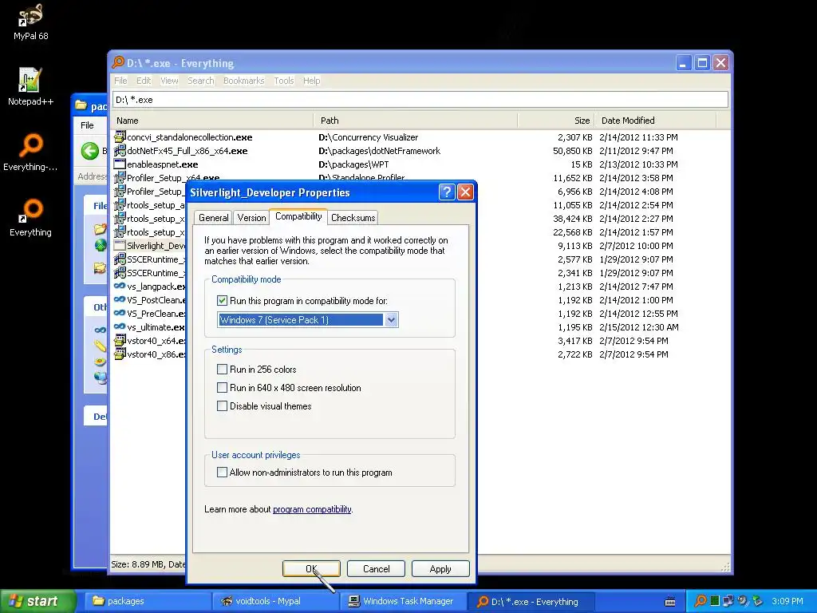Screen dimensions: 817x613
Task: Click the green Back arrow in packages window
Action: point(89,151)
